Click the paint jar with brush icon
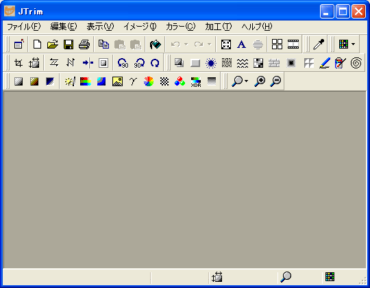Screen dimensions: 370x288 [341, 63]
